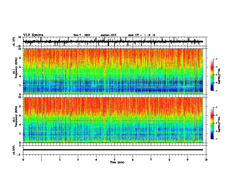
Task: Click the "station=OUI" header label
Action: pos(108,35)
